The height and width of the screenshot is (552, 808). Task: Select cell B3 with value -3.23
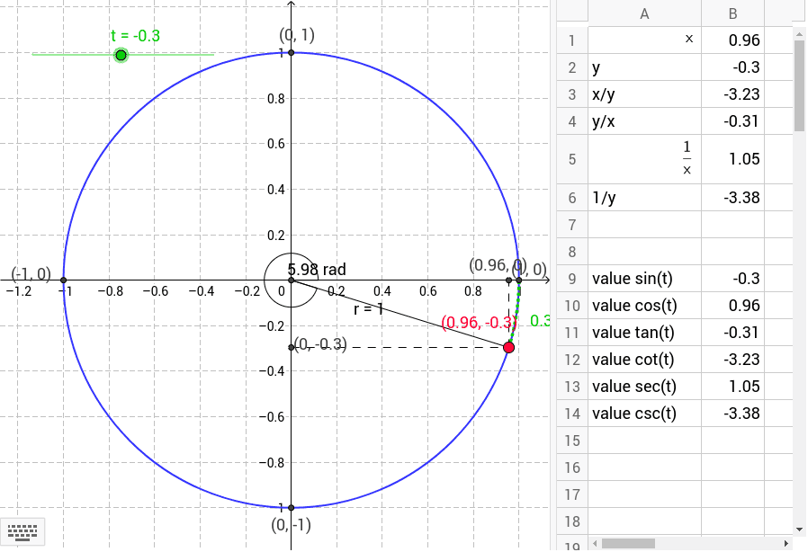[732, 94]
